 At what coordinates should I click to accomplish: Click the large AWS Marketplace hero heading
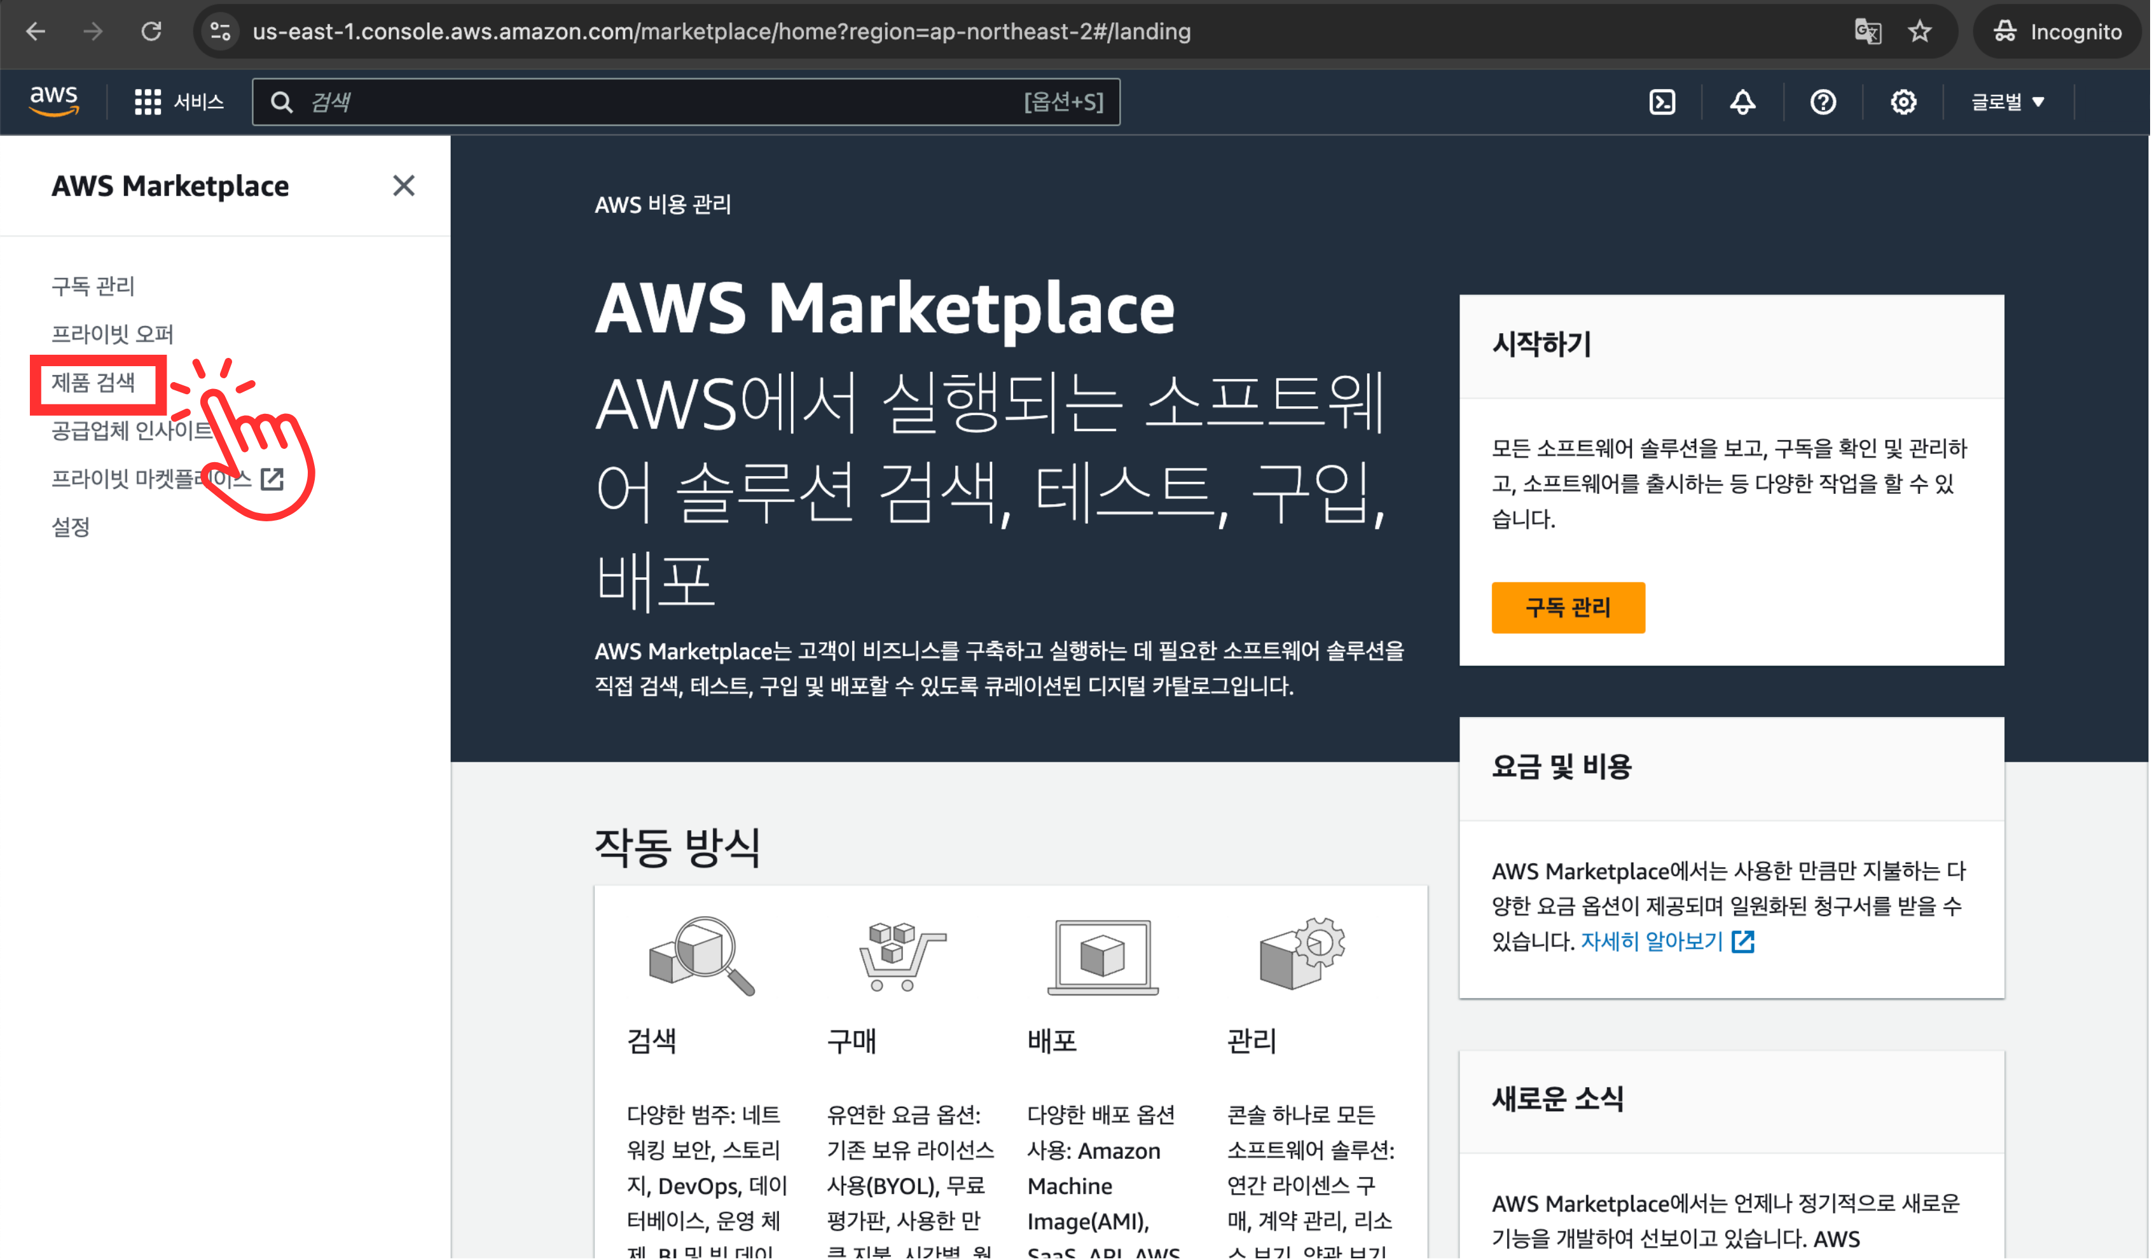(885, 308)
